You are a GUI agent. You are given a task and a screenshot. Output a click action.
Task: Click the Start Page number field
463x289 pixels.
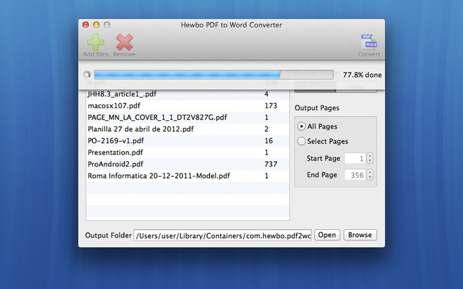coord(355,158)
